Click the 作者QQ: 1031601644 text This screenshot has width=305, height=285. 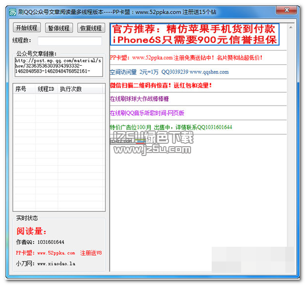coord(40,242)
